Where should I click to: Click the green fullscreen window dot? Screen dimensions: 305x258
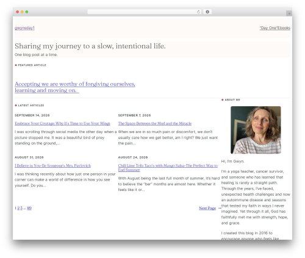pyautogui.click(x=27, y=12)
